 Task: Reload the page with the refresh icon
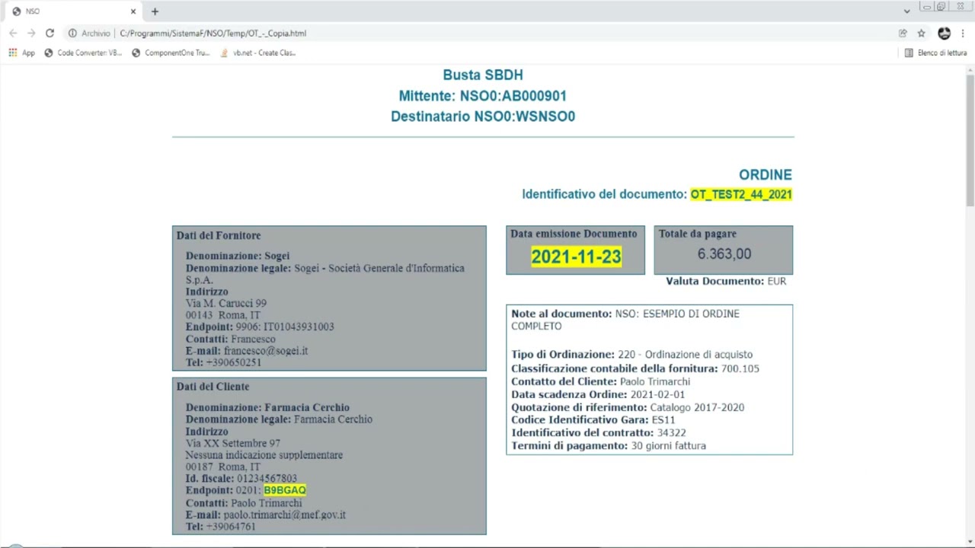pos(50,33)
